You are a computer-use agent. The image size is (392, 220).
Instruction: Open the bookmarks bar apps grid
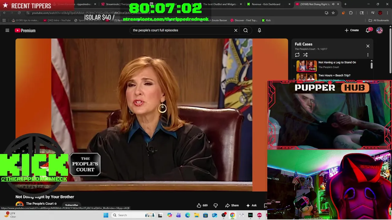pos(4,20)
